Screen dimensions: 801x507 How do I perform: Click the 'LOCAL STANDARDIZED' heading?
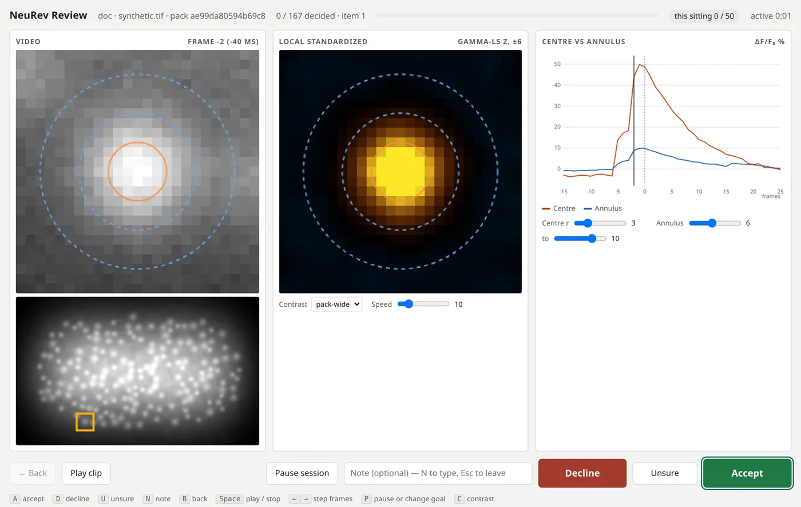(323, 42)
